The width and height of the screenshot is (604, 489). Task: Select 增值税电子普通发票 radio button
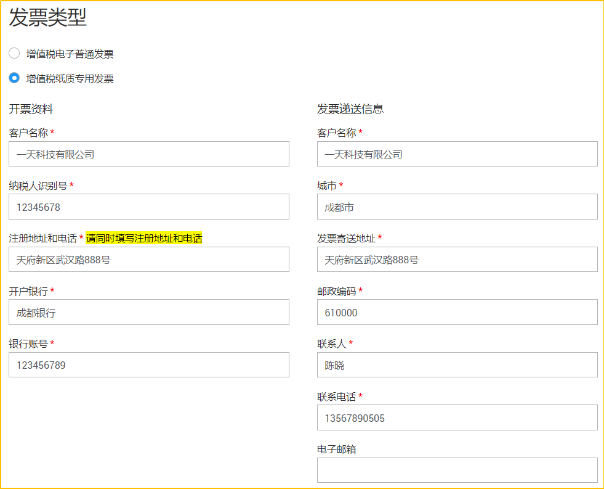pyautogui.click(x=14, y=54)
